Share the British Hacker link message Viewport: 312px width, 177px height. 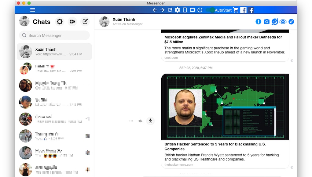click(150, 121)
